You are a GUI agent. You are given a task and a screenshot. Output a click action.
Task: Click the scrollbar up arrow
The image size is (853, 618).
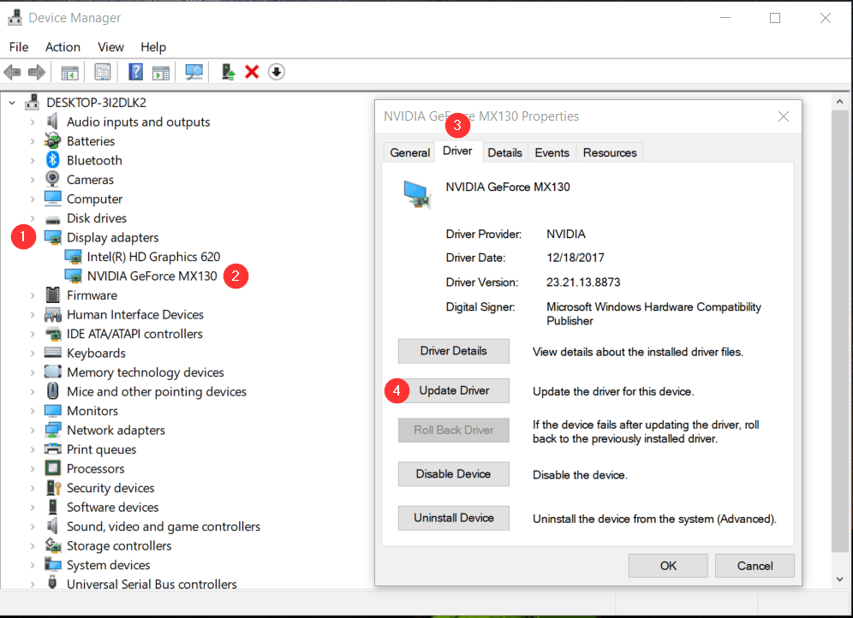coord(839,102)
